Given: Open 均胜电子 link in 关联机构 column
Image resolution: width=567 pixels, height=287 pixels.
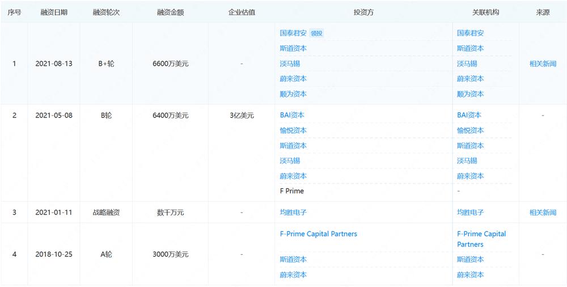Looking at the screenshot, I should coord(470,213).
